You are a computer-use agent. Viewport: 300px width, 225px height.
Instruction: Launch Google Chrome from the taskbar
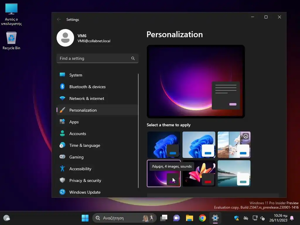[x=202, y=218]
